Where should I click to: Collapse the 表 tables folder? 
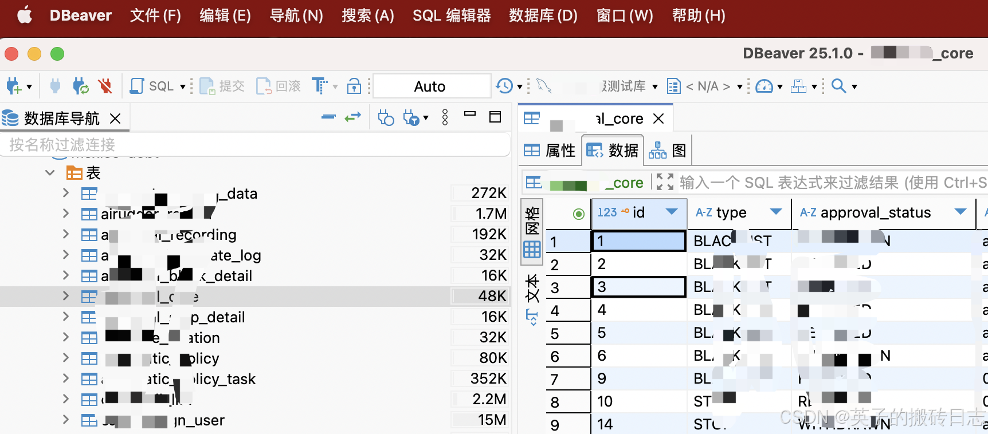coord(50,173)
